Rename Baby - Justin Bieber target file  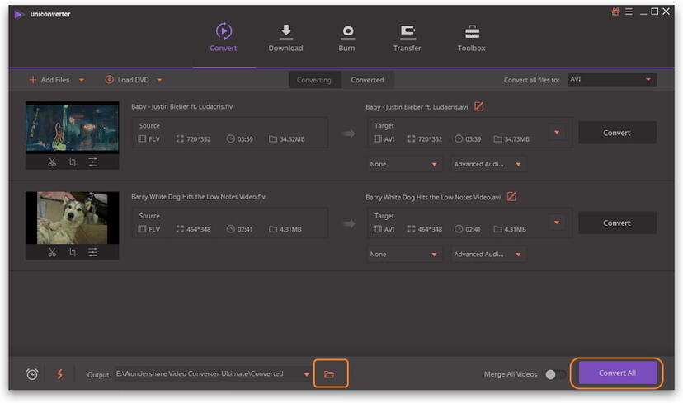478,106
